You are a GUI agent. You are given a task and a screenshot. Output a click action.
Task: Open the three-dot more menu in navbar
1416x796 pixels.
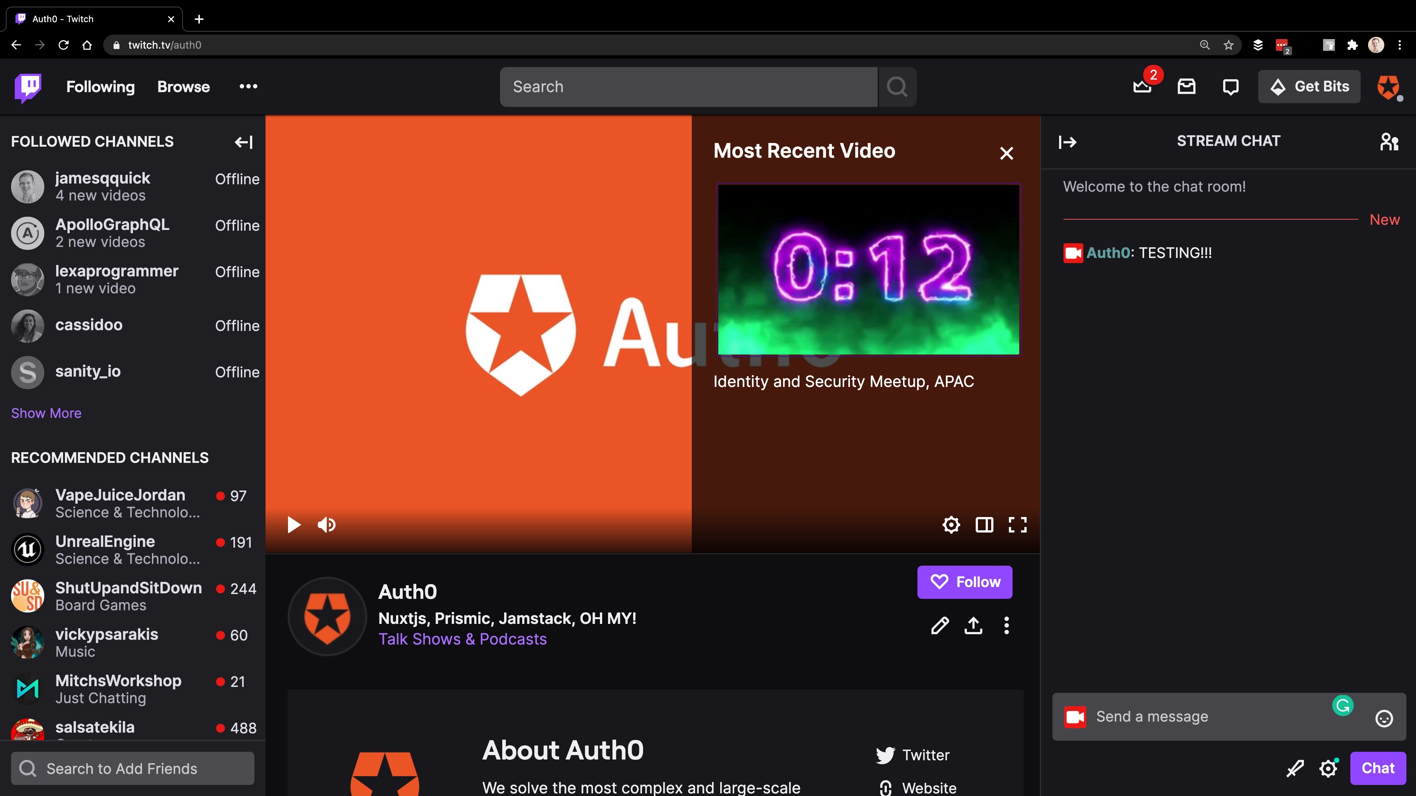coord(249,86)
